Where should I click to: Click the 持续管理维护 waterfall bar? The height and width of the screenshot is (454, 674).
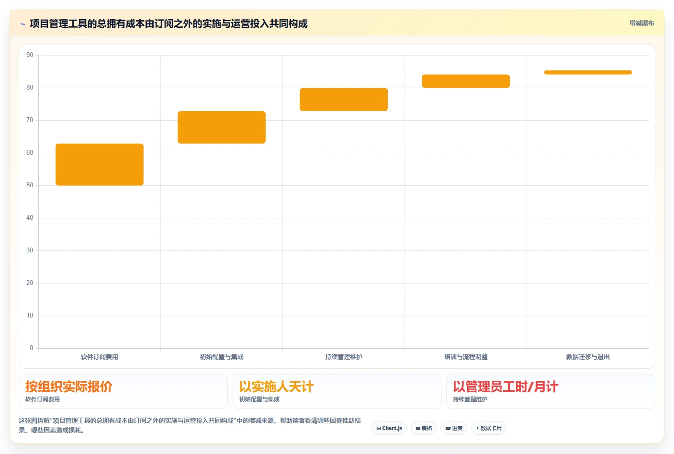[344, 100]
